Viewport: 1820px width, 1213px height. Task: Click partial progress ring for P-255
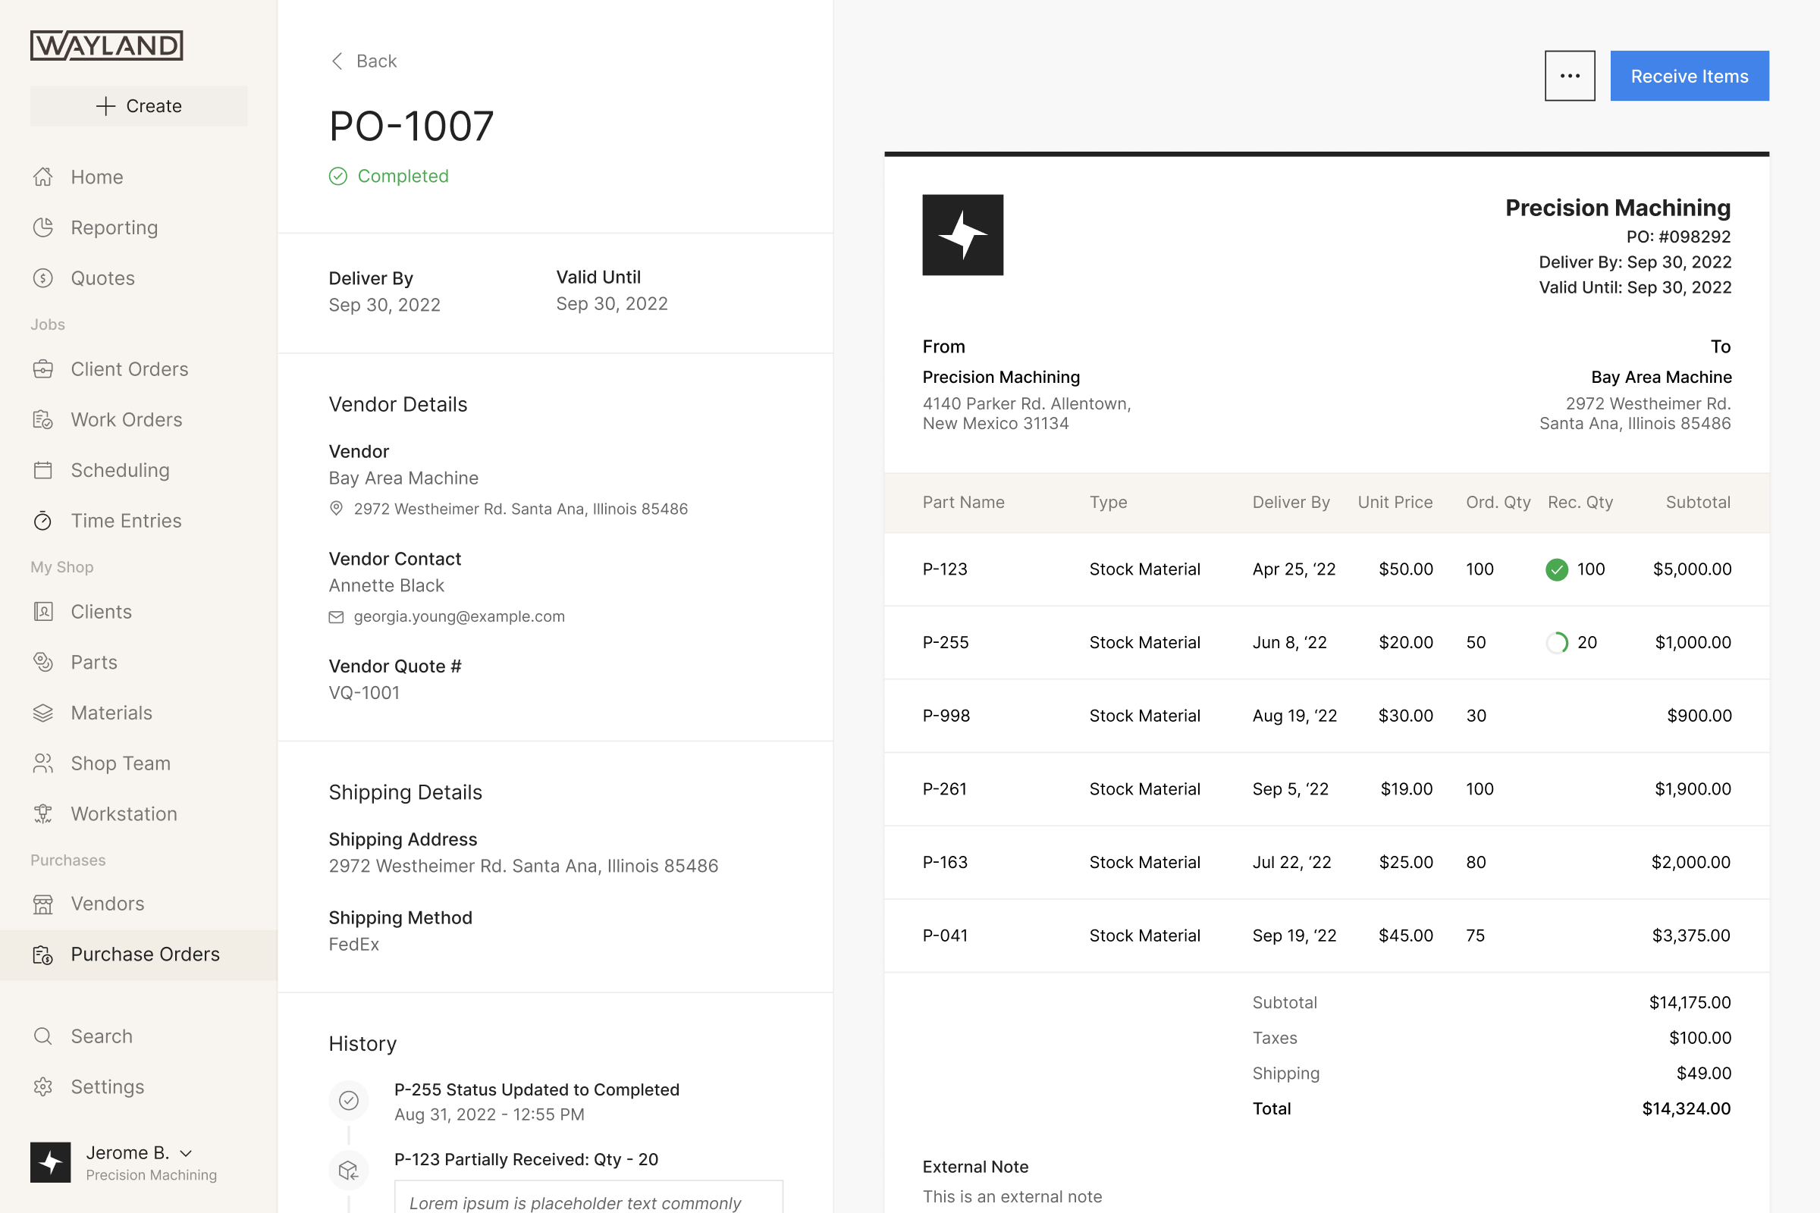pos(1557,643)
